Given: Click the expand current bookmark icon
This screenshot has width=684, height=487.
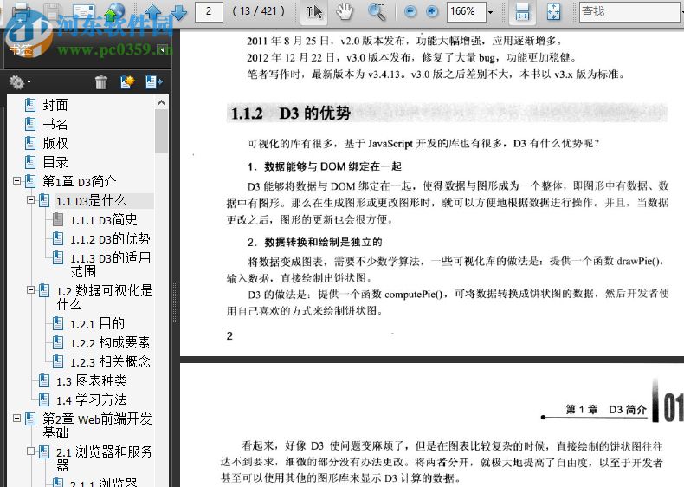Looking at the screenshot, I should tap(154, 81).
